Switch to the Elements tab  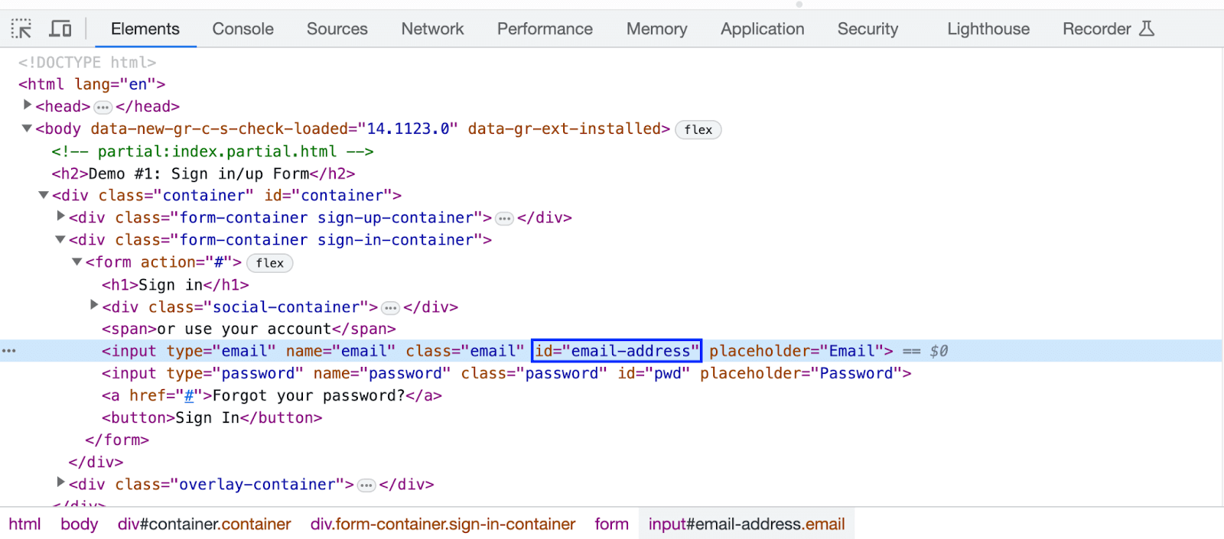[x=145, y=29]
